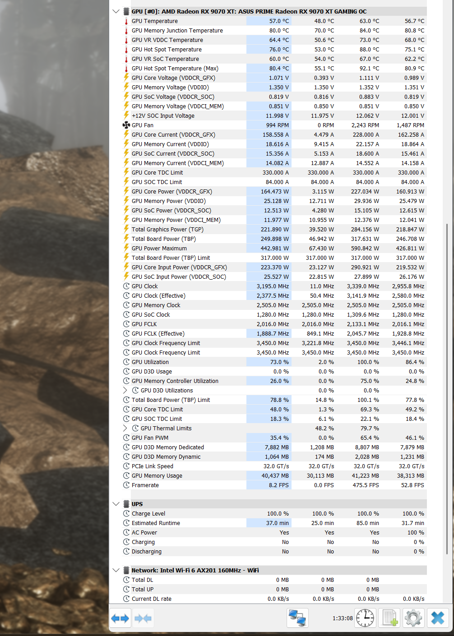This screenshot has width=454, height=636.
Task: Collapse the Network Intel Wi-Fi 6 section
Action: tap(116, 570)
